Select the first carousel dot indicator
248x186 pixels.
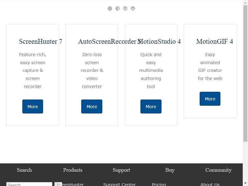[x=110, y=9]
